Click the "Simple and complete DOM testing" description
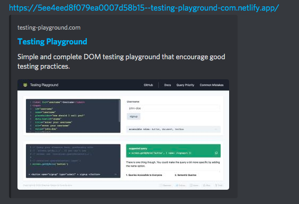The image size is (299, 204). click(x=121, y=61)
